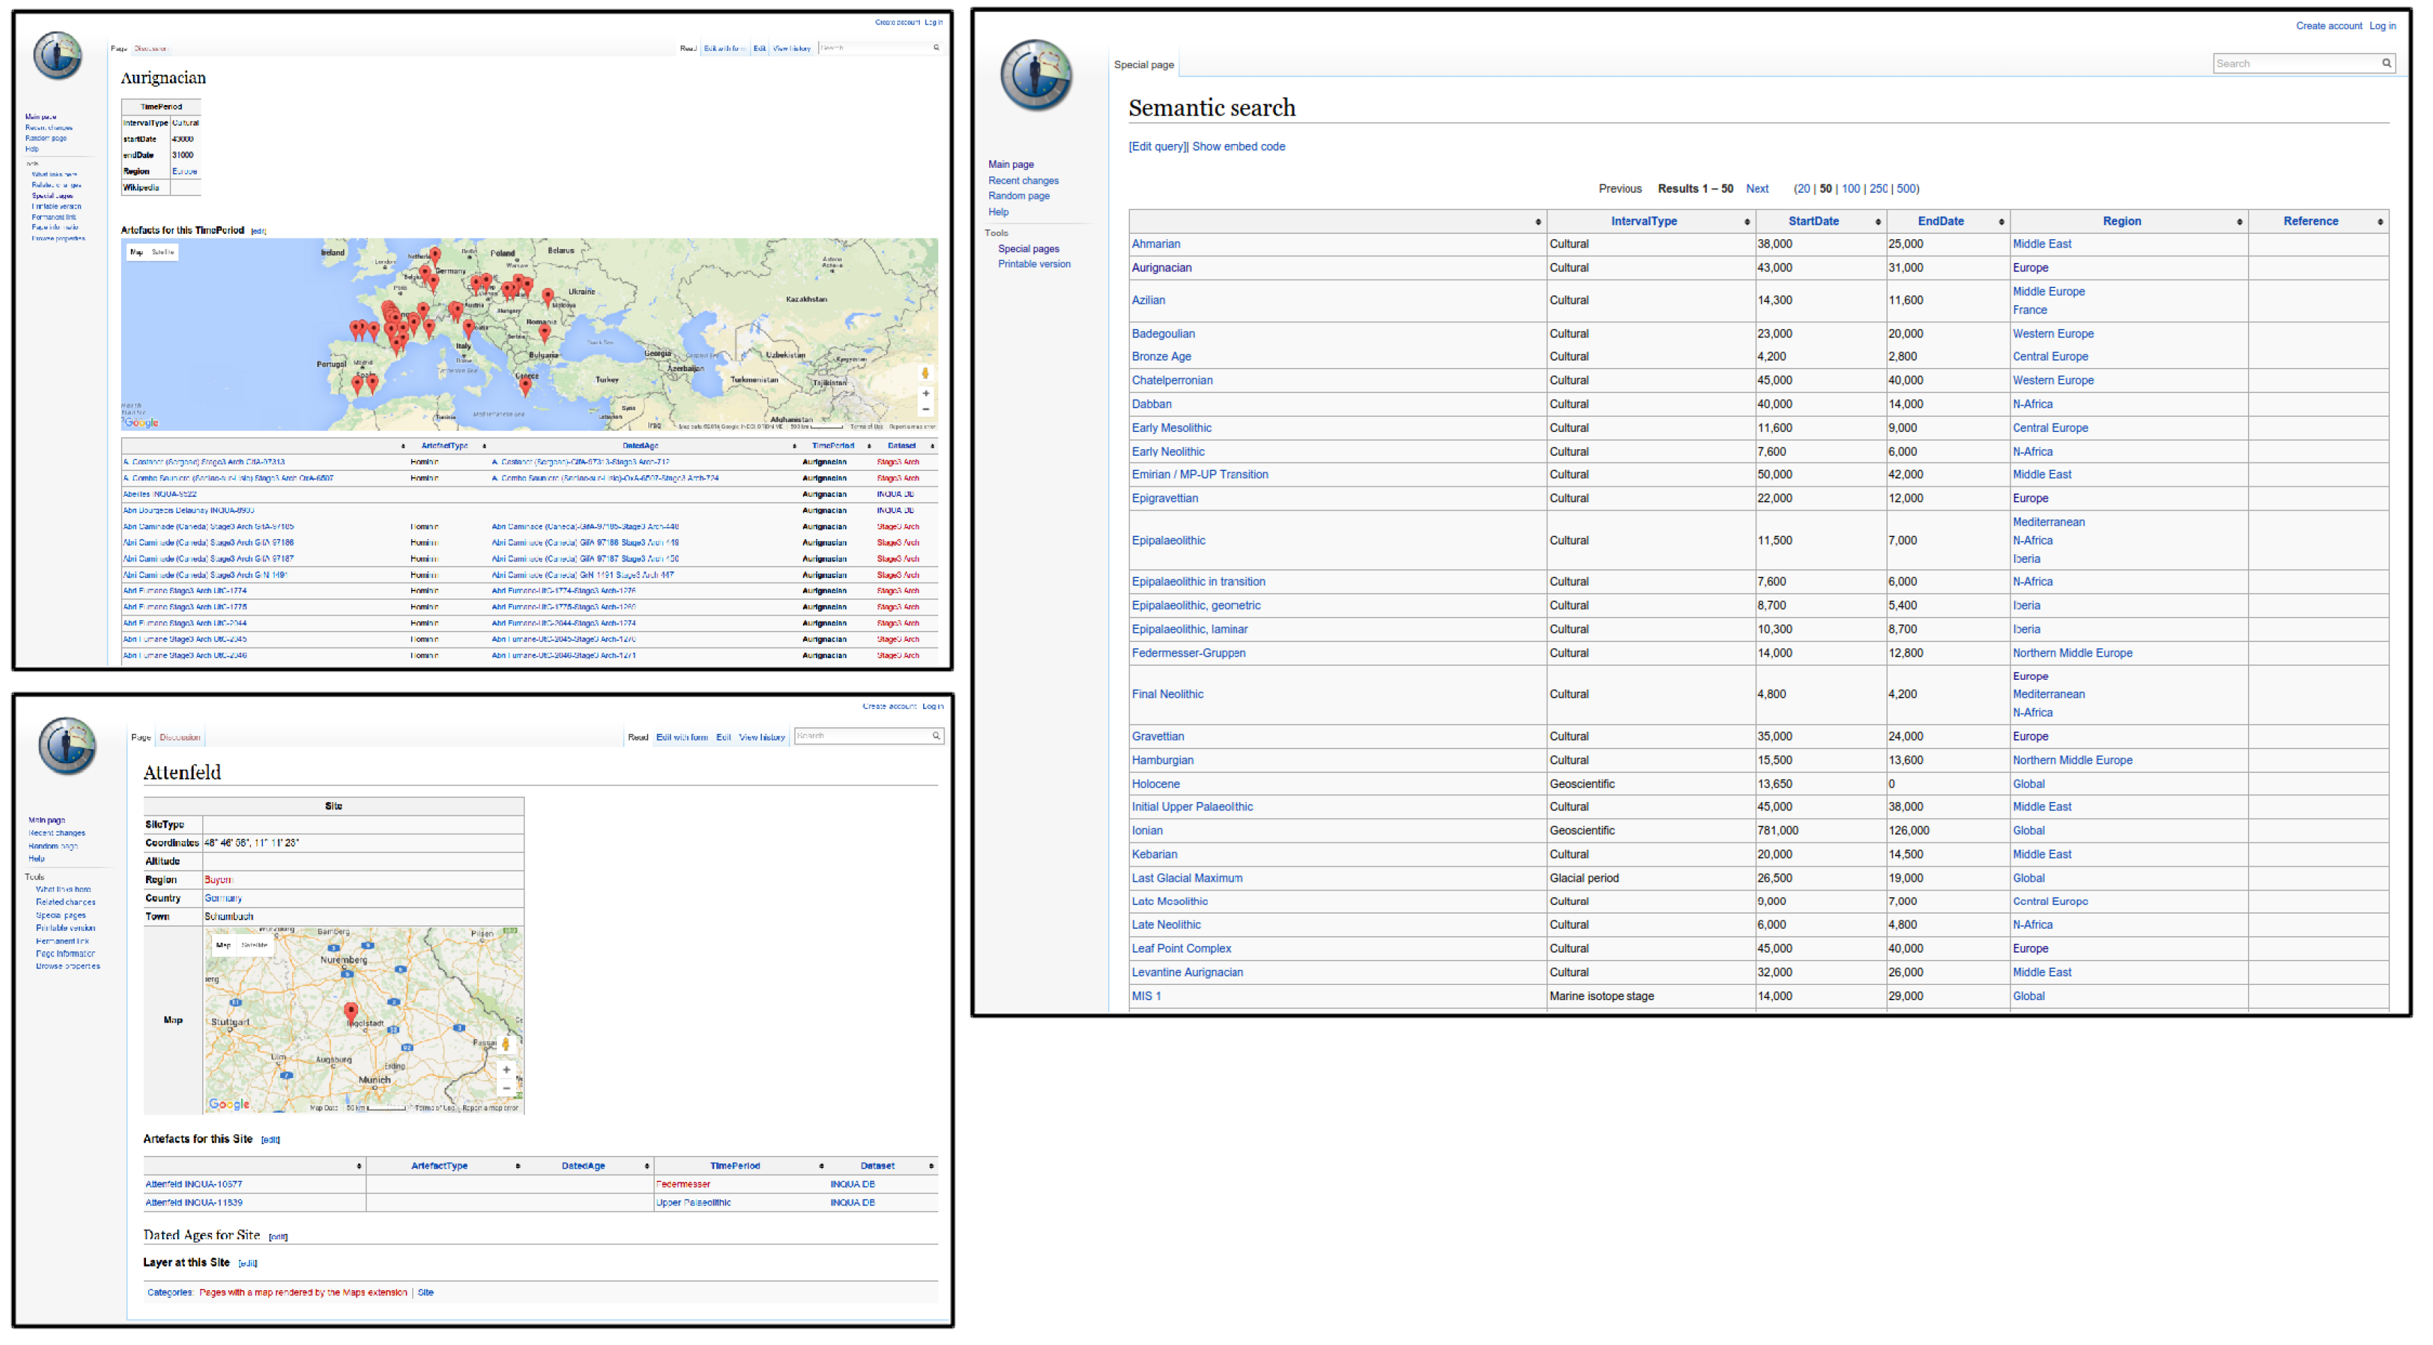Zoom out on the Attenfeld site map
This screenshot has width=2433, height=1345.
506,1089
